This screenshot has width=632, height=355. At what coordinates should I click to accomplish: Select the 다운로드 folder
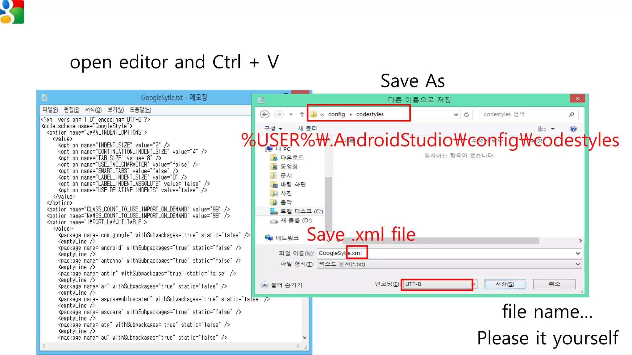click(287, 158)
